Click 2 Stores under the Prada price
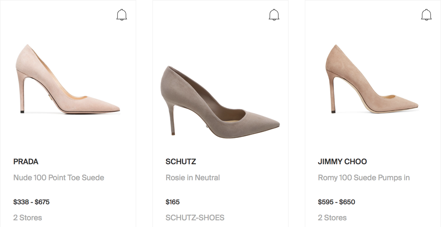This screenshot has width=441, height=227. click(x=28, y=218)
